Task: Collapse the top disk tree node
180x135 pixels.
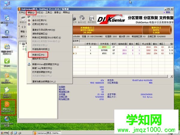Action: tap(20, 43)
